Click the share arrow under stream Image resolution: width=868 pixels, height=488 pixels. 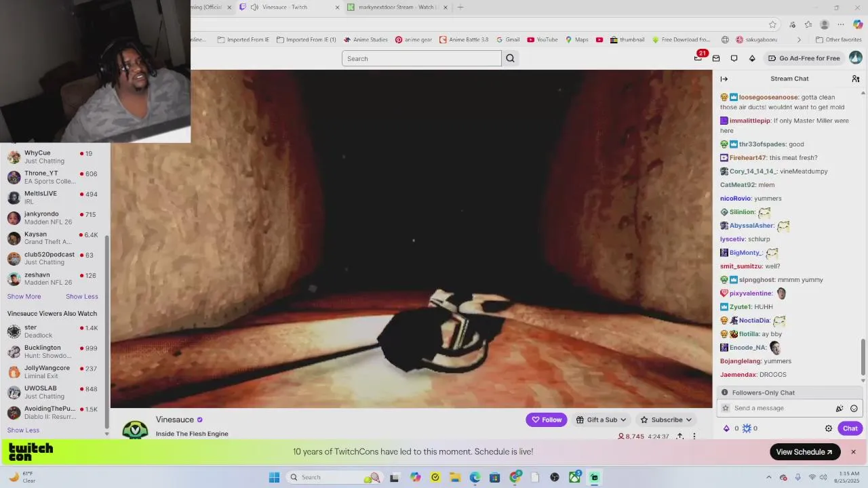pos(680,436)
